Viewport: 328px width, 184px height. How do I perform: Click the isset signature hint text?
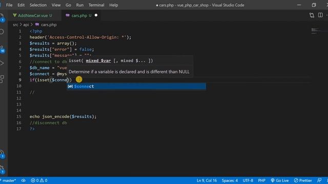(x=111, y=61)
